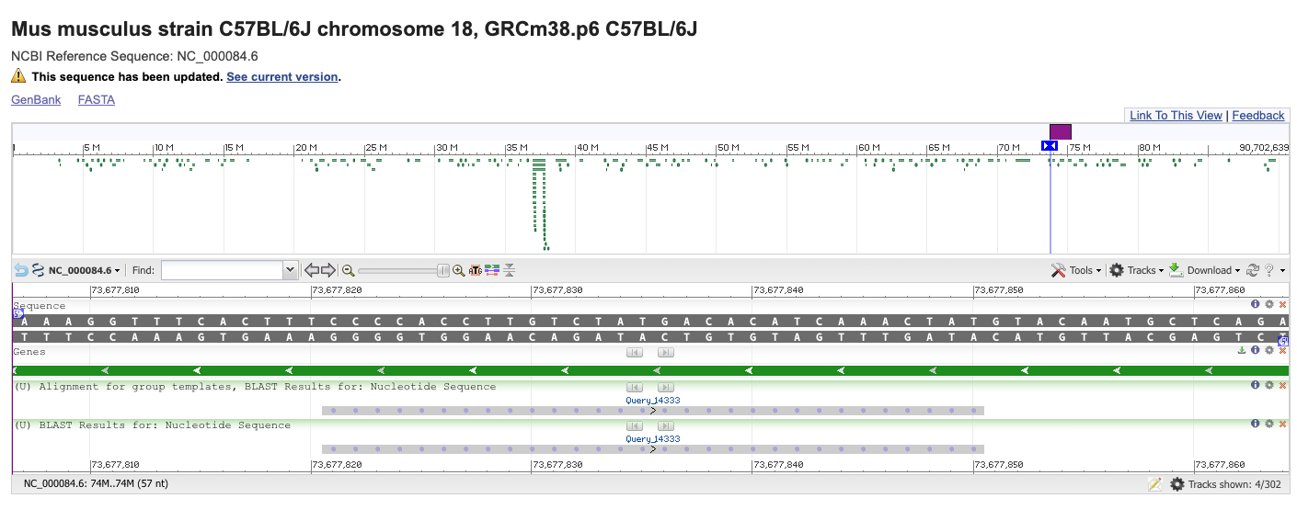Pan the sequence view left

tap(311, 270)
